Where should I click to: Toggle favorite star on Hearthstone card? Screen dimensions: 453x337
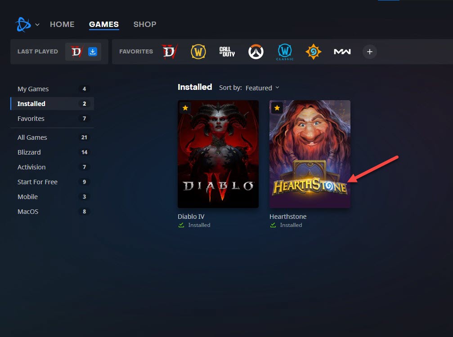click(x=277, y=108)
